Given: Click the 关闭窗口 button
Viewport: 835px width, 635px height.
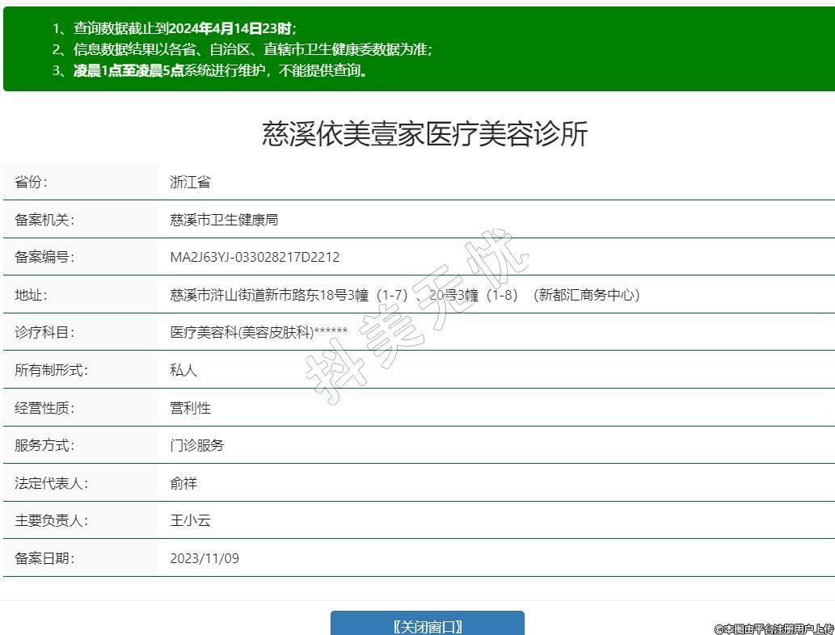Looking at the screenshot, I should click(x=427, y=626).
